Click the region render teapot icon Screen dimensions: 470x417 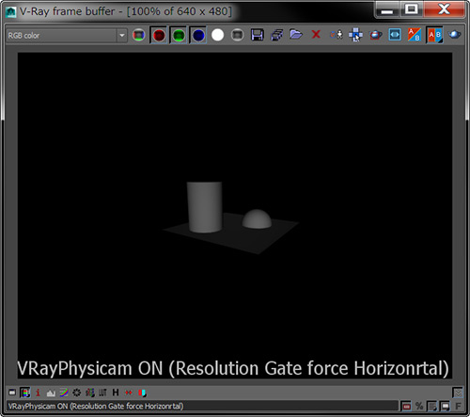[376, 35]
